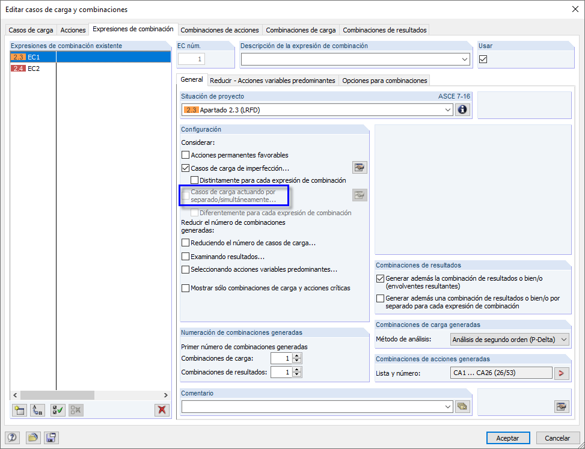Image resolution: width=585 pixels, height=449 pixels.
Task: Check Generar además una combinación por separado
Action: pos(380,298)
